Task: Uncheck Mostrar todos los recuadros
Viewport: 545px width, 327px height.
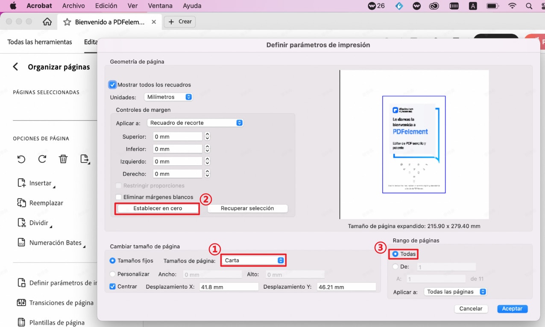Action: pyautogui.click(x=112, y=84)
